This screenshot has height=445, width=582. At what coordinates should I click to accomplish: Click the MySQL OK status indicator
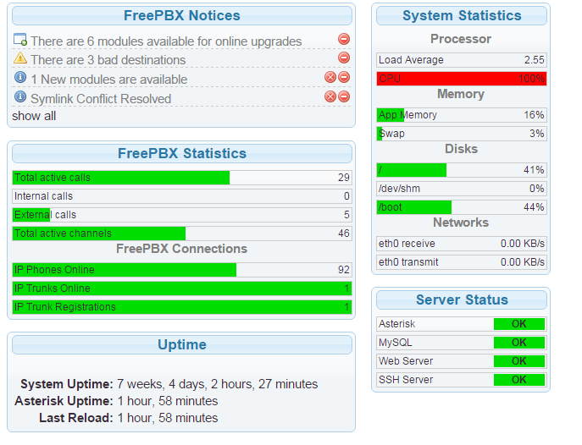pos(519,343)
